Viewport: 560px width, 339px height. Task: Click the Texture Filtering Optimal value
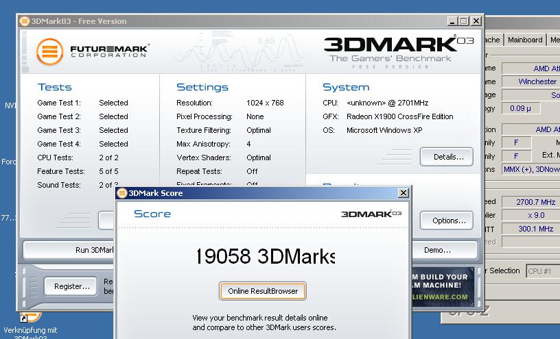point(259,131)
